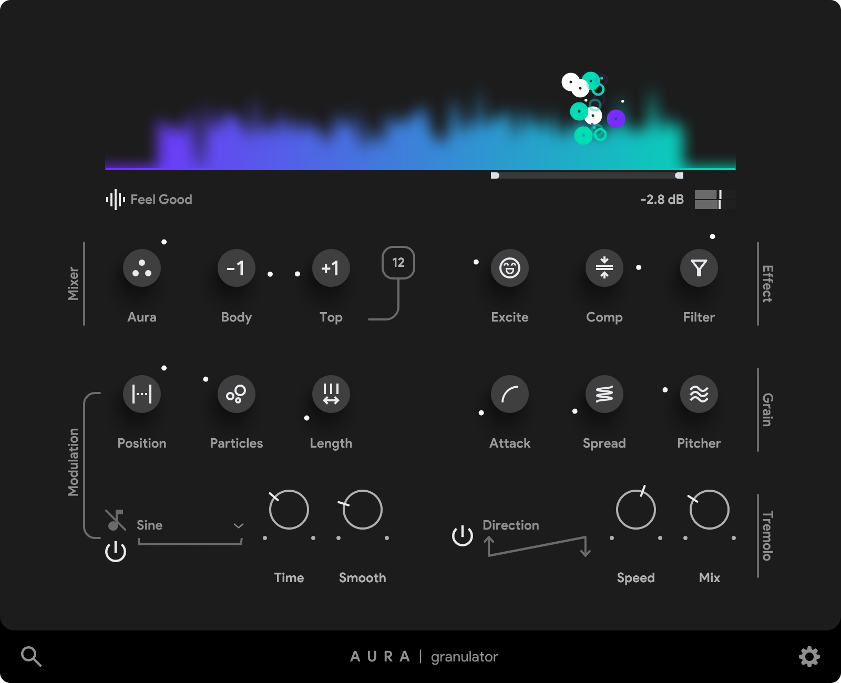This screenshot has width=841, height=683.
Task: Open the Feel Good sample selector
Action: pyautogui.click(x=149, y=200)
